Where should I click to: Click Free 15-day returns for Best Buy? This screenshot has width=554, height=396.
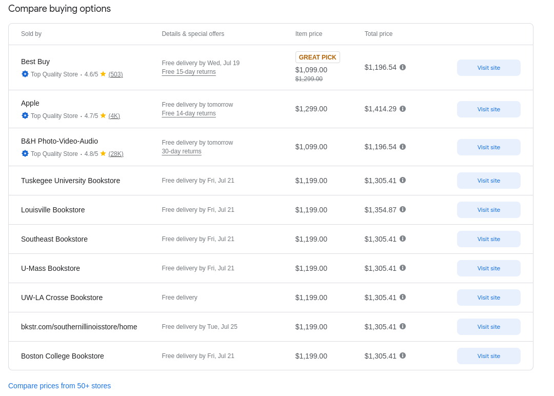tap(189, 72)
